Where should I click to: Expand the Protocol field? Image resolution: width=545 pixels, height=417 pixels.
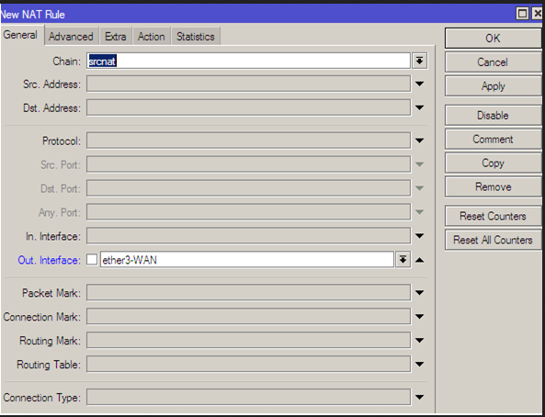[419, 141]
